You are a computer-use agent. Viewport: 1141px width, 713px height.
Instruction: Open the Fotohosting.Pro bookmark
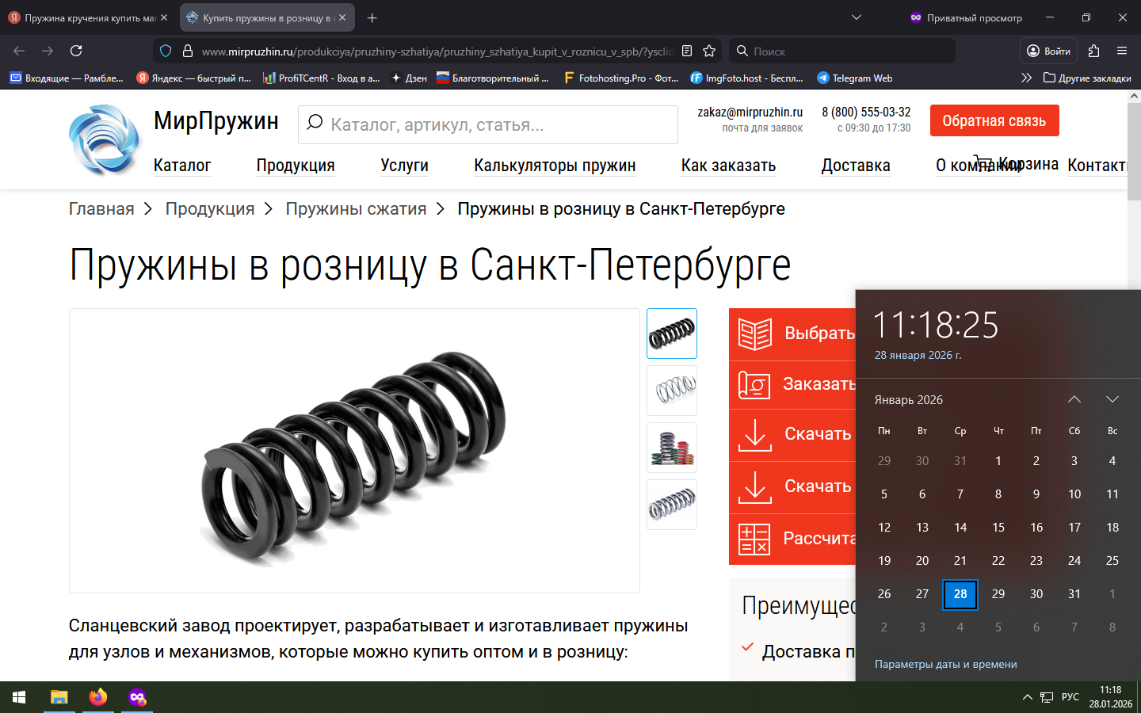(620, 78)
